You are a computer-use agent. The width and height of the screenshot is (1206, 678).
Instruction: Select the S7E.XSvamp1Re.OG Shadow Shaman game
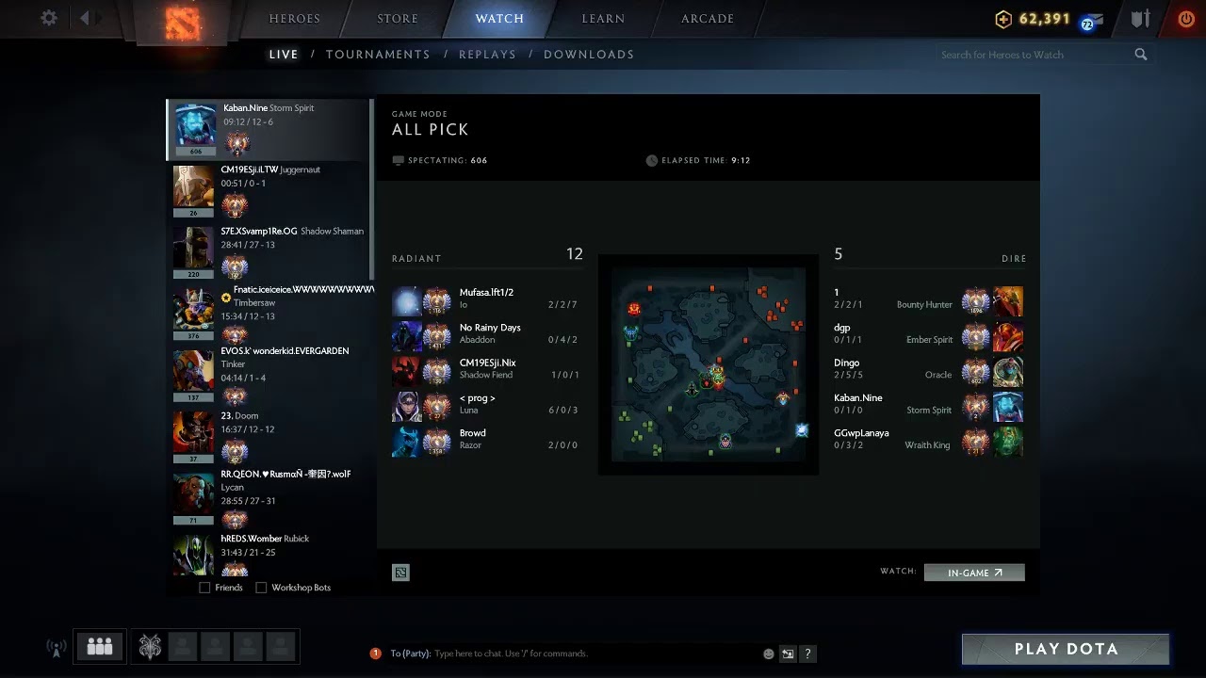(x=269, y=252)
